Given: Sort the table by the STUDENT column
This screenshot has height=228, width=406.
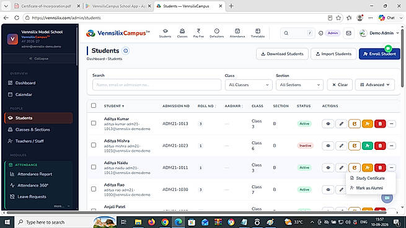Looking at the screenshot, I should pos(114,106).
